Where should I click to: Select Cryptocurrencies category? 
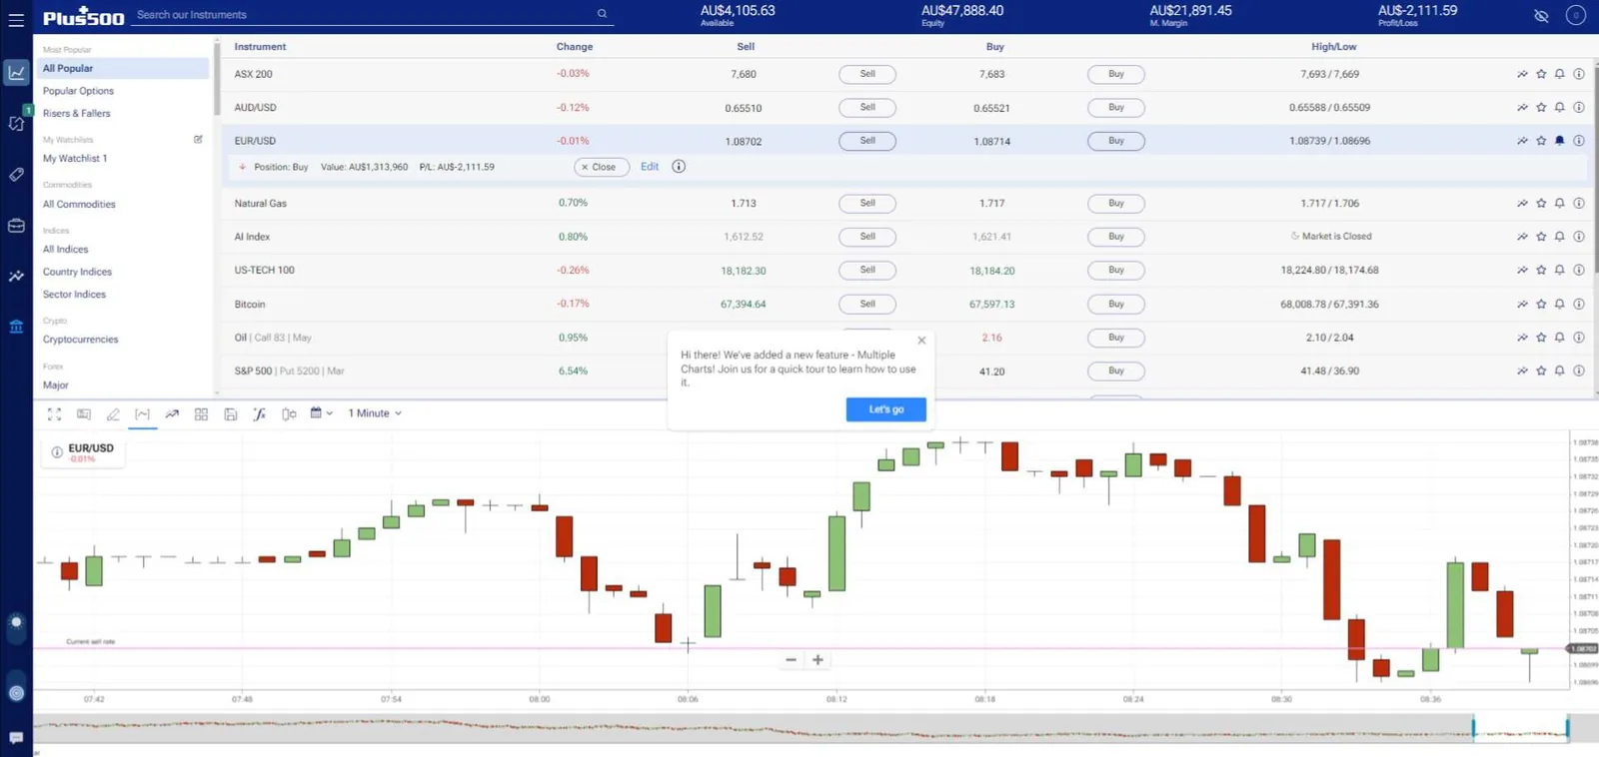pos(80,340)
